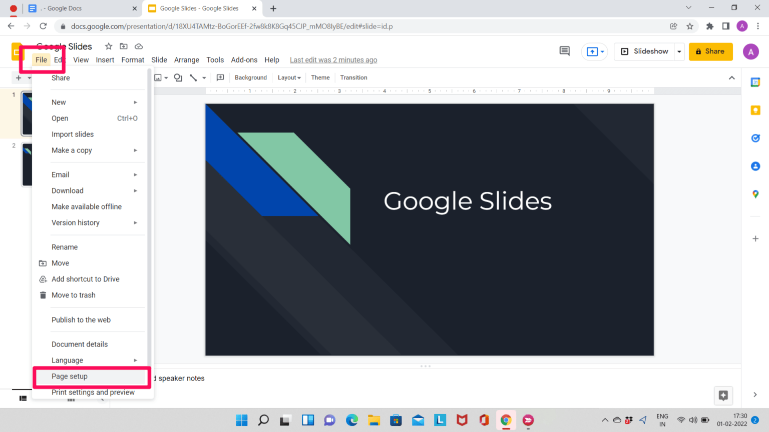Viewport: 769px width, 432px height.
Task: Click the share this page icon in address bar
Action: click(674, 26)
